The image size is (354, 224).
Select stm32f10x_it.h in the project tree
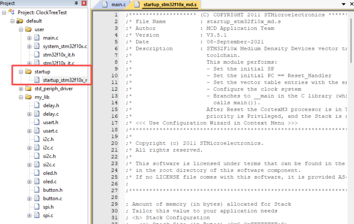pyautogui.click(x=59, y=55)
